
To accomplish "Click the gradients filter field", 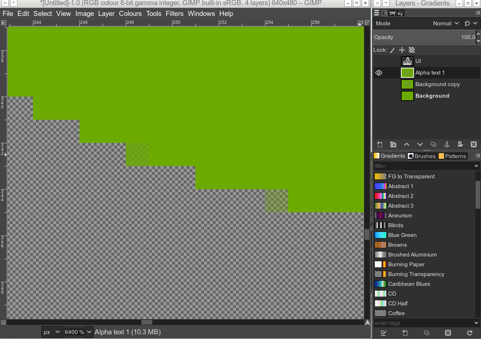I will 423,166.
